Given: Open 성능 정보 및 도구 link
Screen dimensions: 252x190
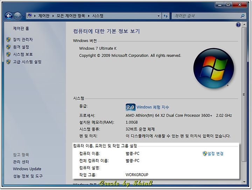Looking at the screenshot, I should click(x=28, y=176).
